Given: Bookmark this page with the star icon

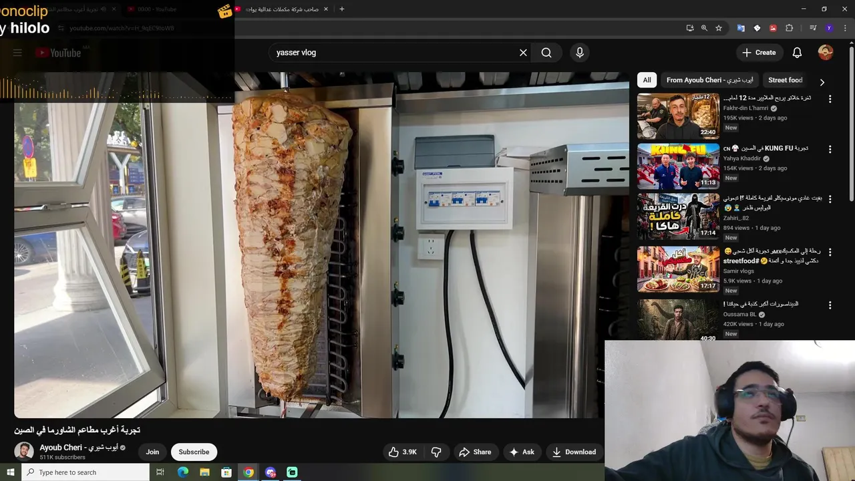Looking at the screenshot, I should 719,28.
